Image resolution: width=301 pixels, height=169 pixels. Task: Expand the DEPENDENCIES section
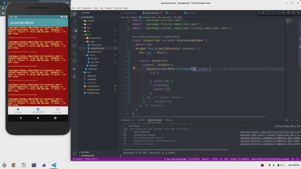(87, 155)
